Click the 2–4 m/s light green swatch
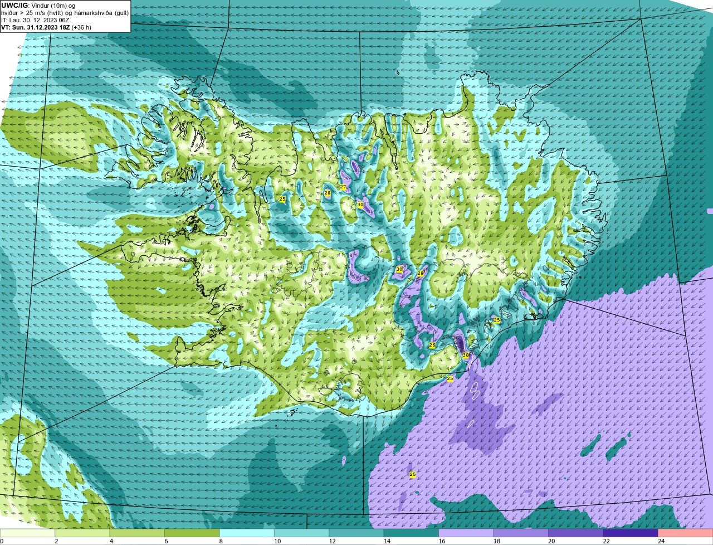This screenshot has height=545, width=713. point(82,533)
